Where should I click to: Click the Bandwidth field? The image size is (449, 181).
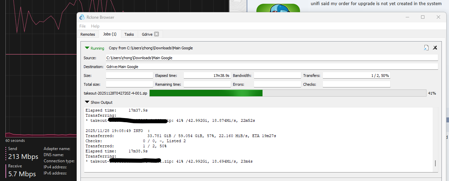278,76
